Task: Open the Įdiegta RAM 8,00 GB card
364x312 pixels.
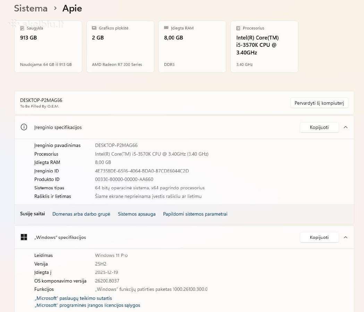Action: 192,46
